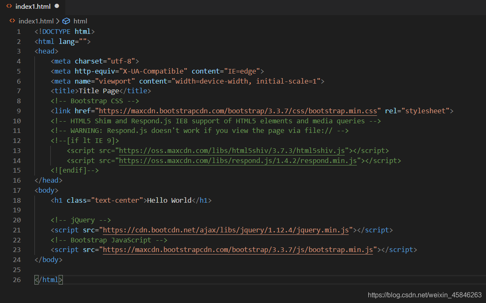Click the opening head tag on line 3
The height and width of the screenshot is (303, 486).
pos(47,51)
